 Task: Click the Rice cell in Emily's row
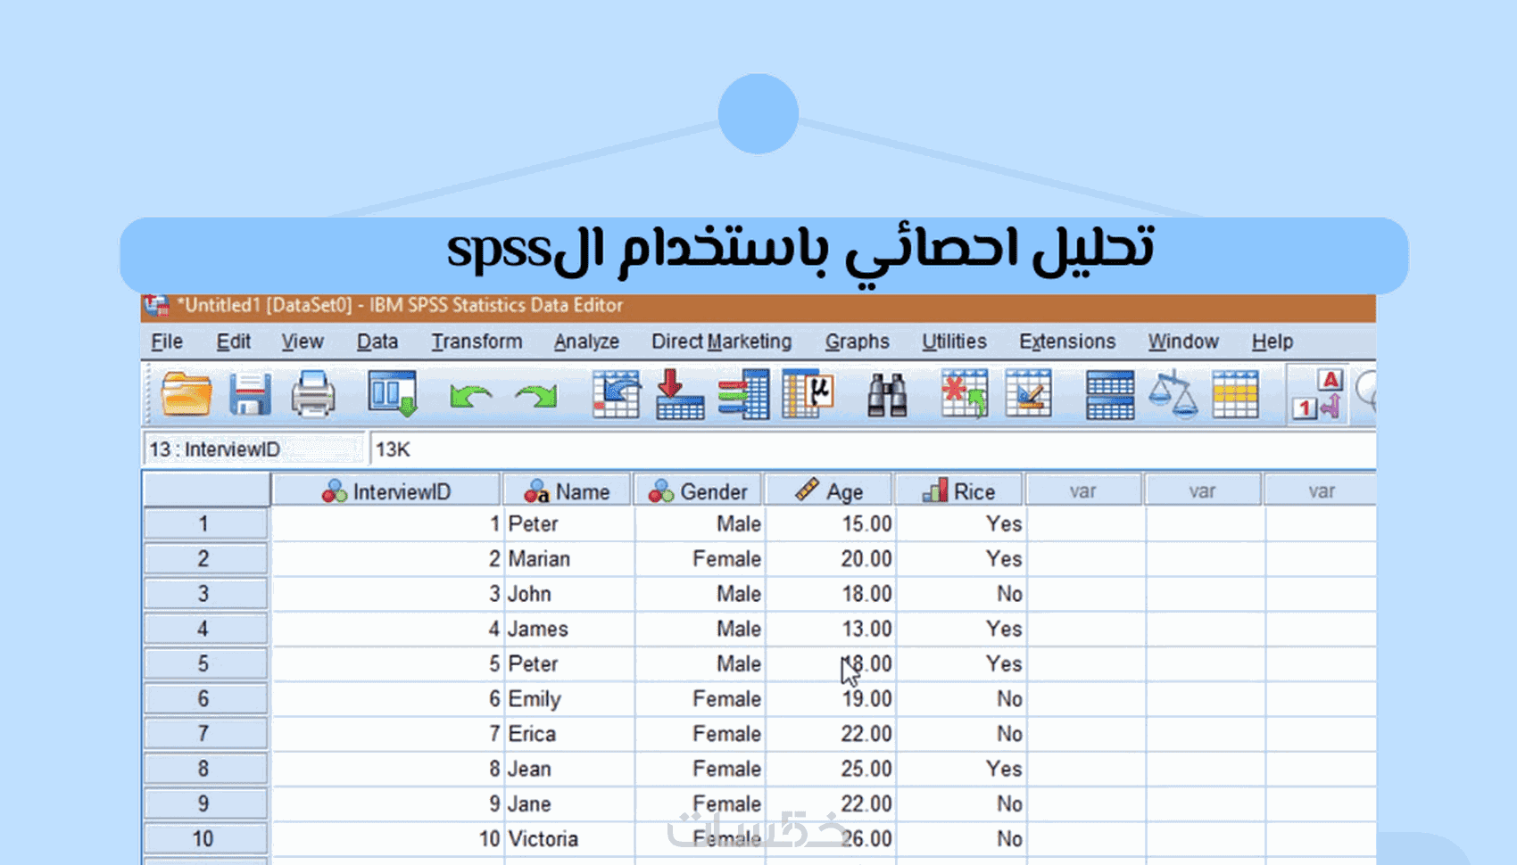tap(961, 699)
